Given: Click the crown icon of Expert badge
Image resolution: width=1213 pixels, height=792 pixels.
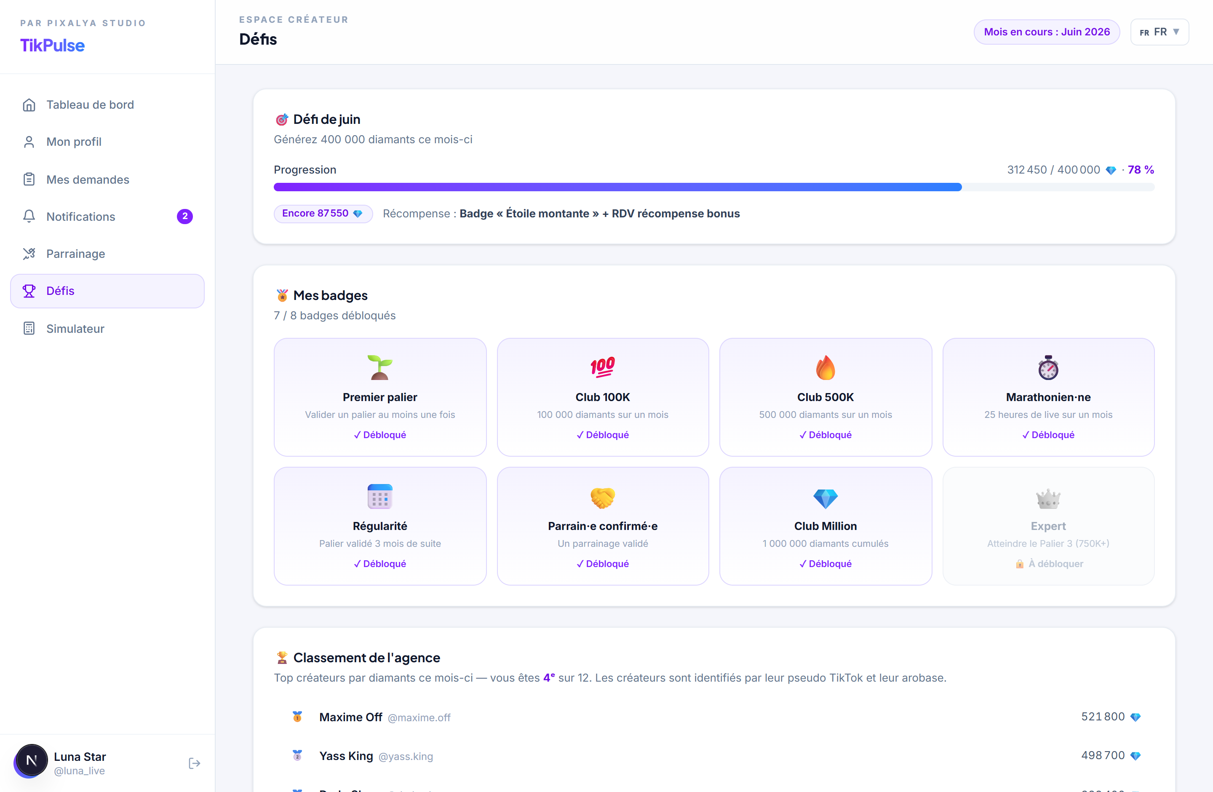Looking at the screenshot, I should [1048, 498].
